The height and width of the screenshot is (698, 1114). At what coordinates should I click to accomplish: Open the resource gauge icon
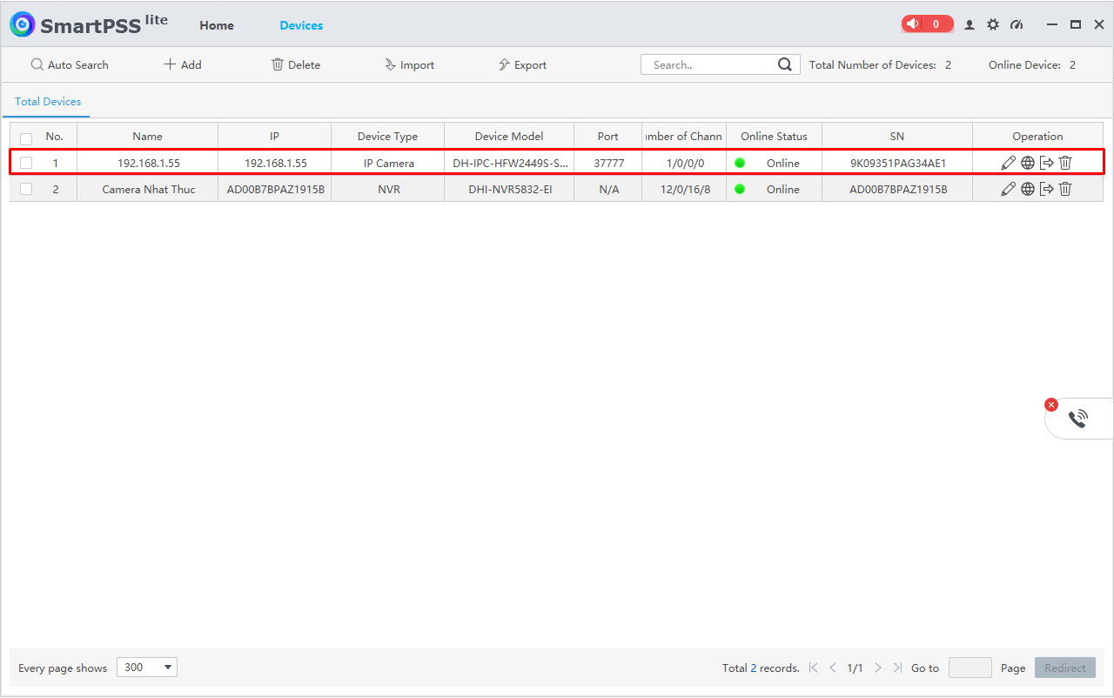pos(1017,24)
